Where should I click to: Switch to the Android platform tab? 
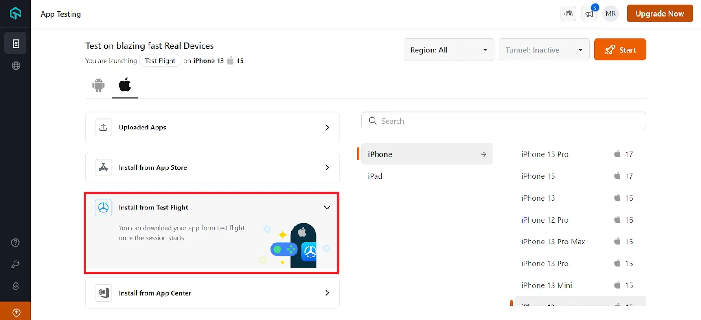[x=99, y=85]
